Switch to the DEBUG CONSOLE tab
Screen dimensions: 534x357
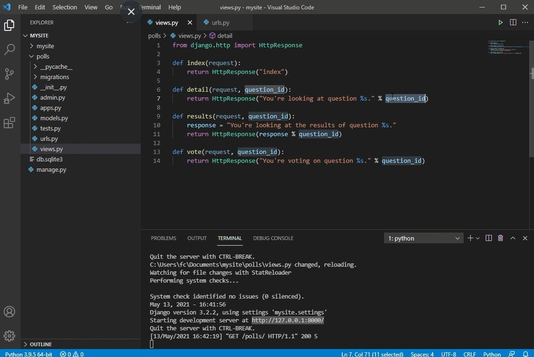pyautogui.click(x=273, y=238)
